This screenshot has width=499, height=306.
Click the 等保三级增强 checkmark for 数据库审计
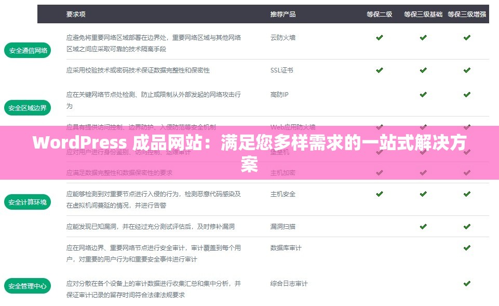[466, 248]
